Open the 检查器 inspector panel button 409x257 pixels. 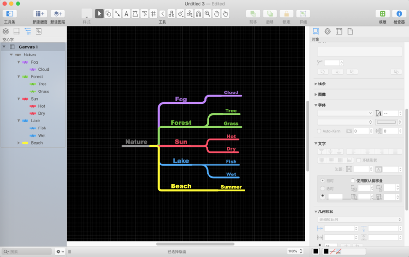click(x=399, y=14)
